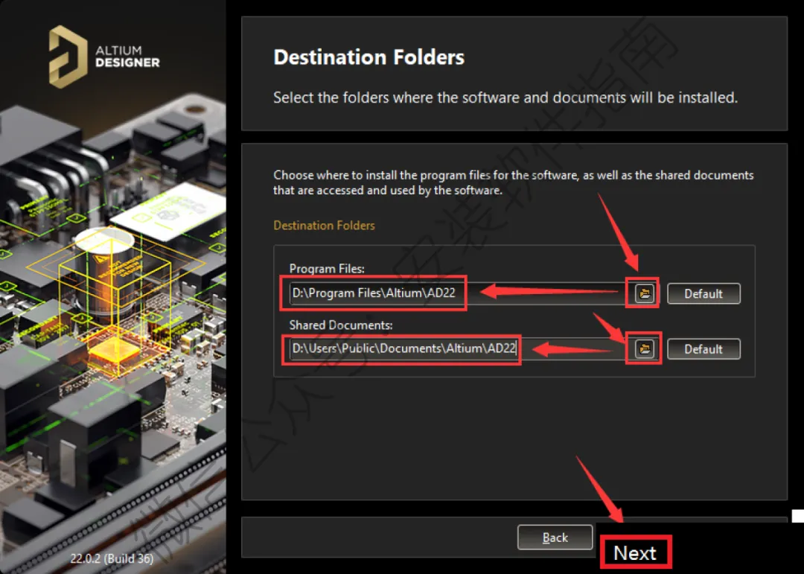Click the version text '22.0.2 (Build 36)'

click(x=112, y=558)
